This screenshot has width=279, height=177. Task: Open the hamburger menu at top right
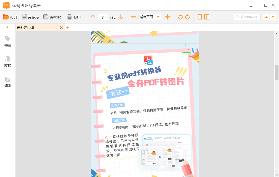point(251,5)
